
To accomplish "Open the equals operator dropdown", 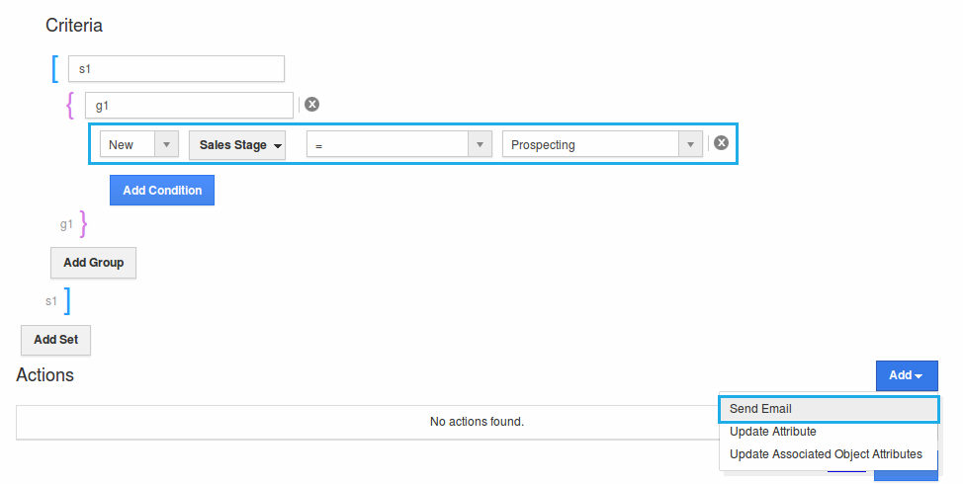I will click(x=398, y=144).
